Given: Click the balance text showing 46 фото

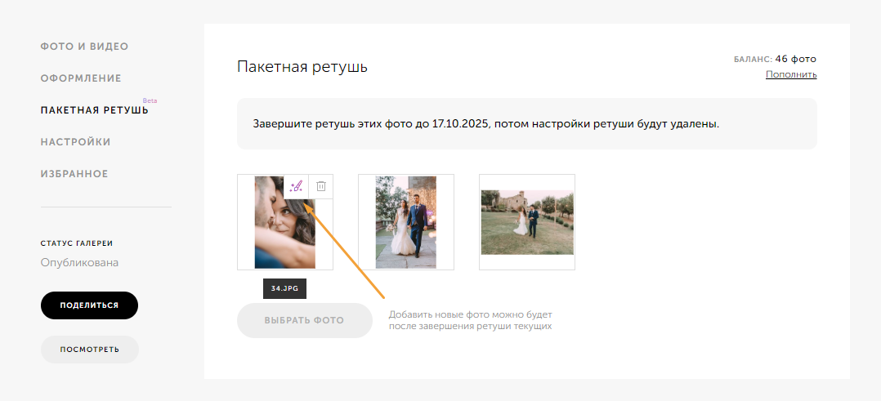Looking at the screenshot, I should [776, 59].
